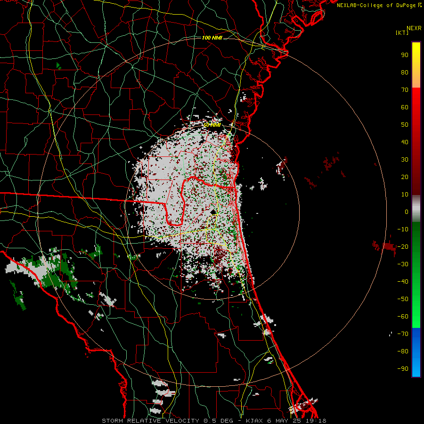Image resolution: width=424 pixels, height=424 pixels.
Task: Click the 30 value on the velocity scale
Action: (x=405, y=160)
